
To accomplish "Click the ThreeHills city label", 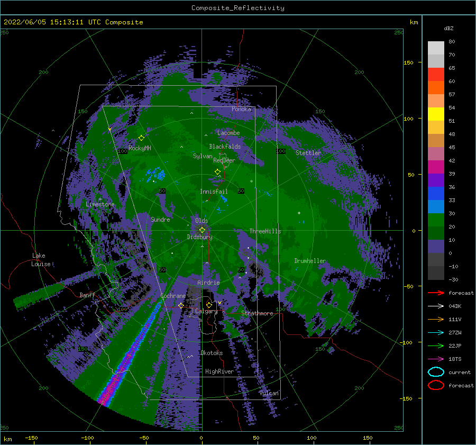I will pyautogui.click(x=265, y=231).
